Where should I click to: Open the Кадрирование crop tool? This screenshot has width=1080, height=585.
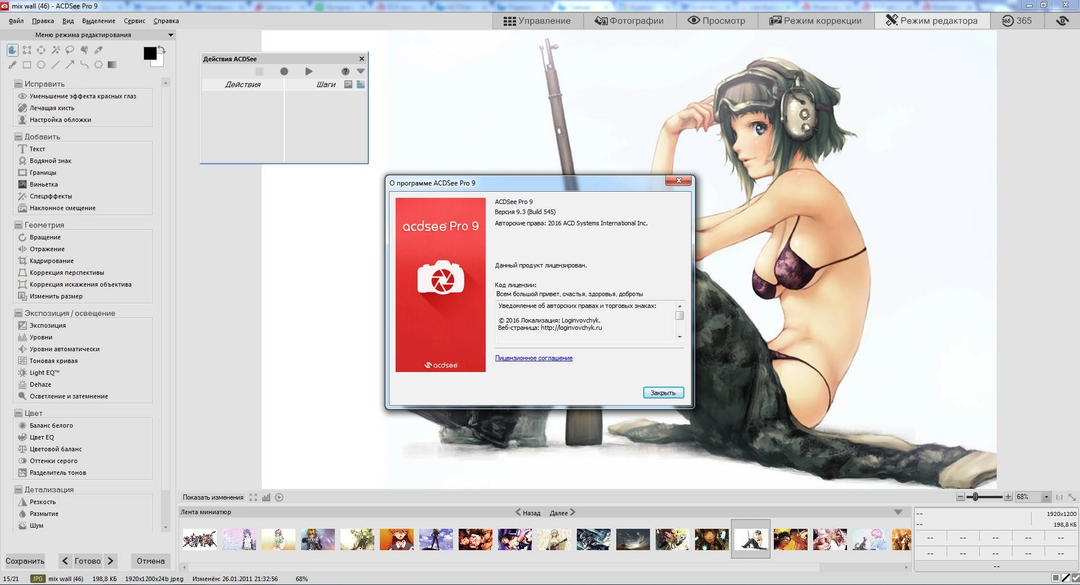(x=51, y=261)
